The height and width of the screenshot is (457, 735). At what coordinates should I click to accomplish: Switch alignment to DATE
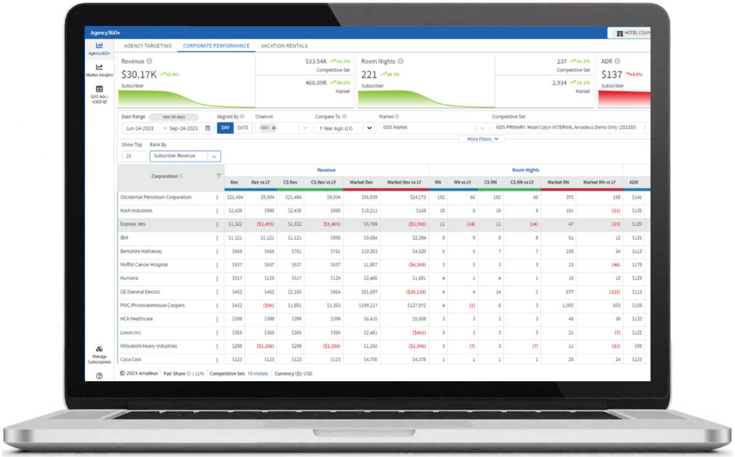tap(243, 128)
